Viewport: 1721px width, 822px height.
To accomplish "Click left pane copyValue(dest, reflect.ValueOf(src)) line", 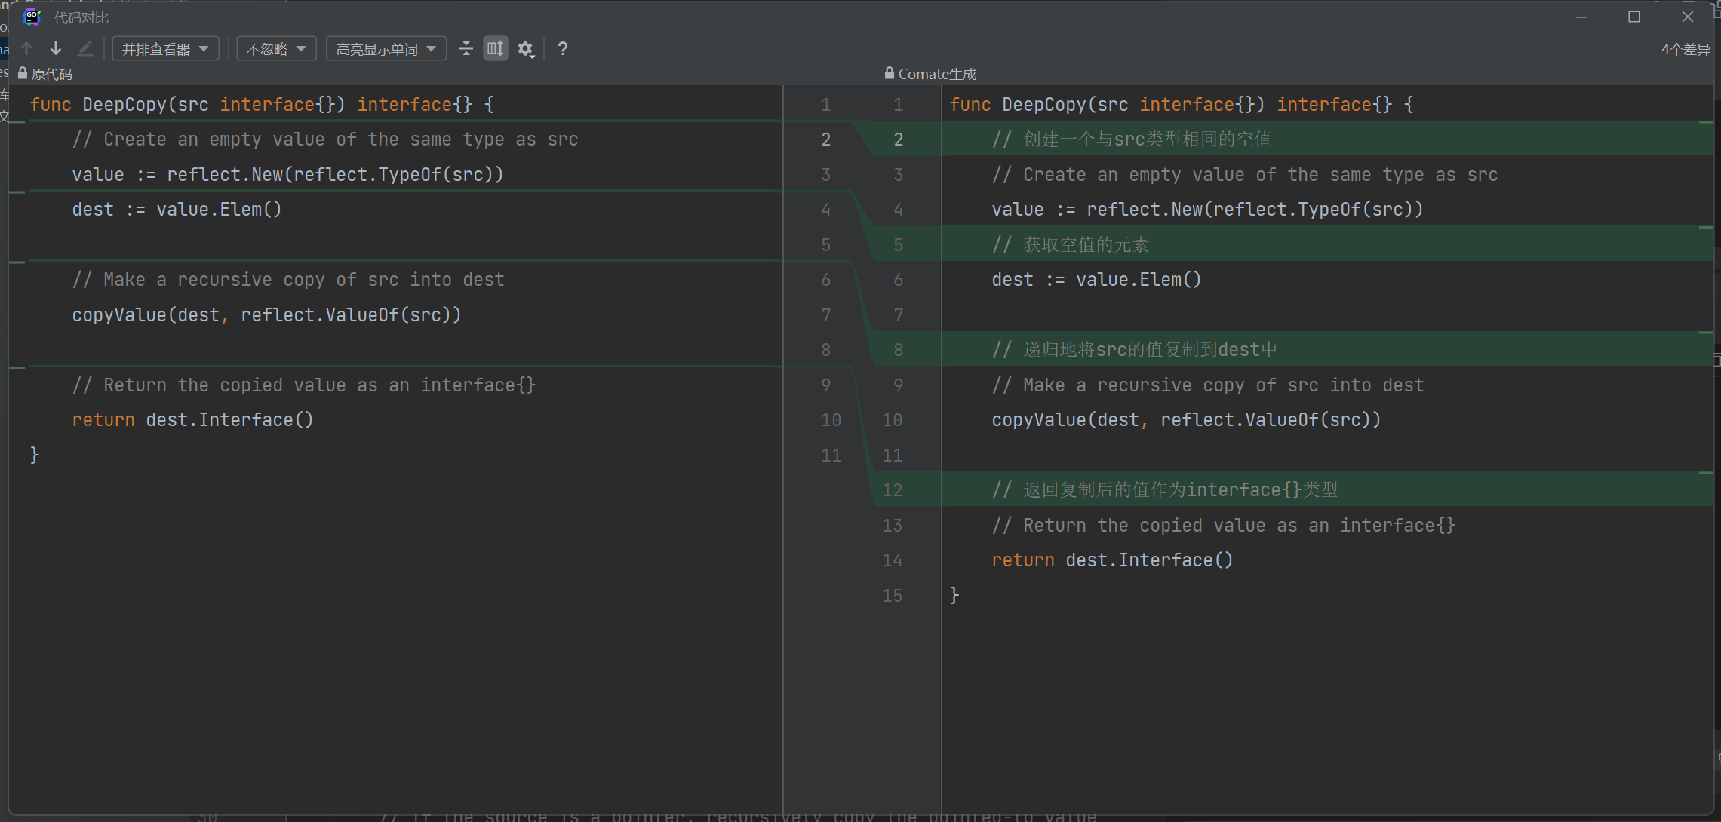I will (266, 314).
